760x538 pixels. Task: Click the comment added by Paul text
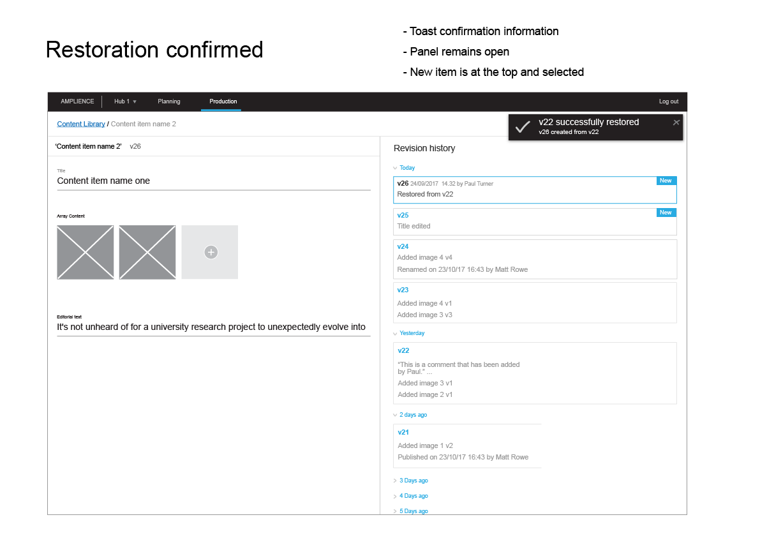(x=459, y=368)
